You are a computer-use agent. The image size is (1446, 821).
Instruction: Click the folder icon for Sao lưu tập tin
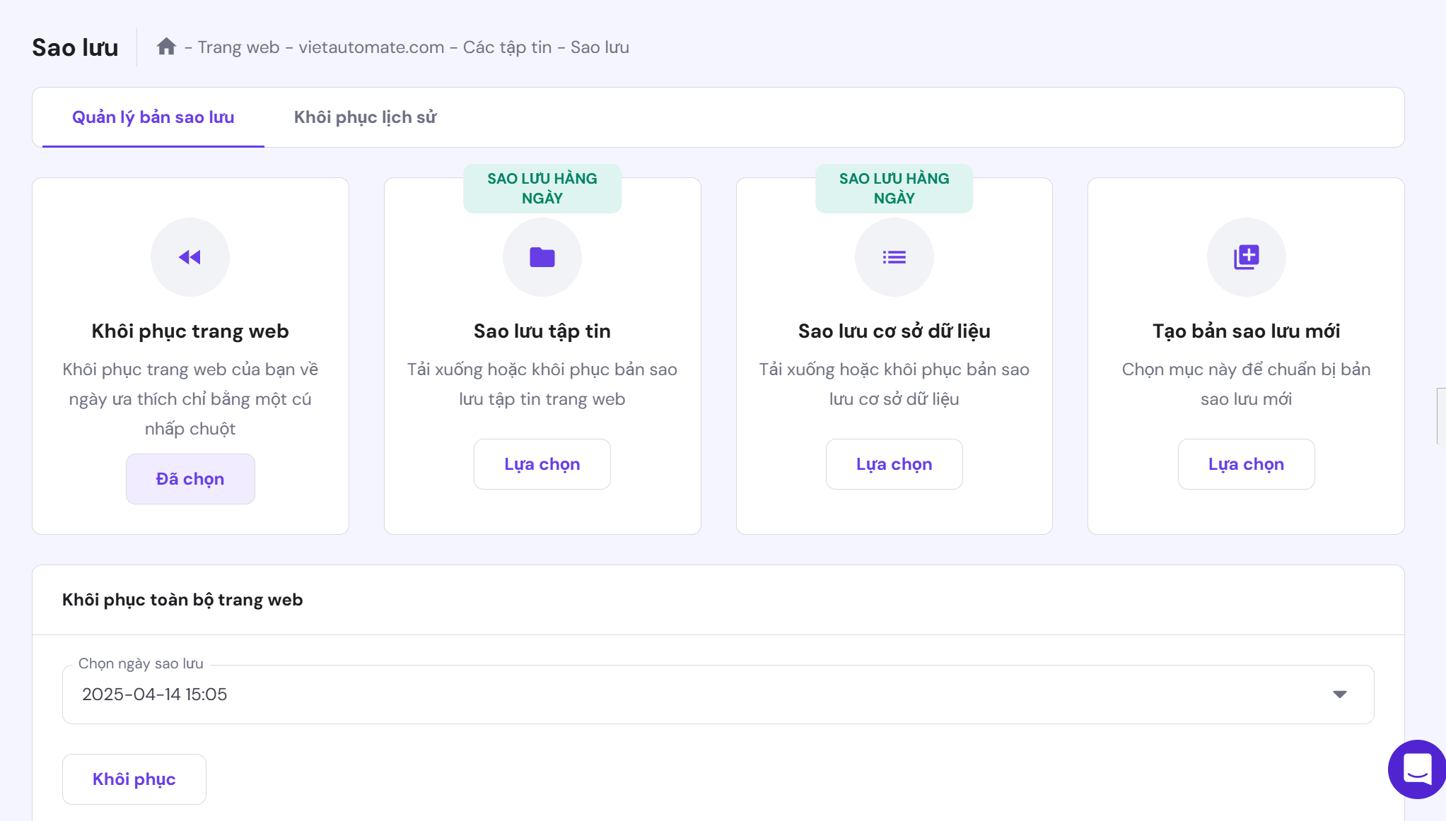pos(542,257)
